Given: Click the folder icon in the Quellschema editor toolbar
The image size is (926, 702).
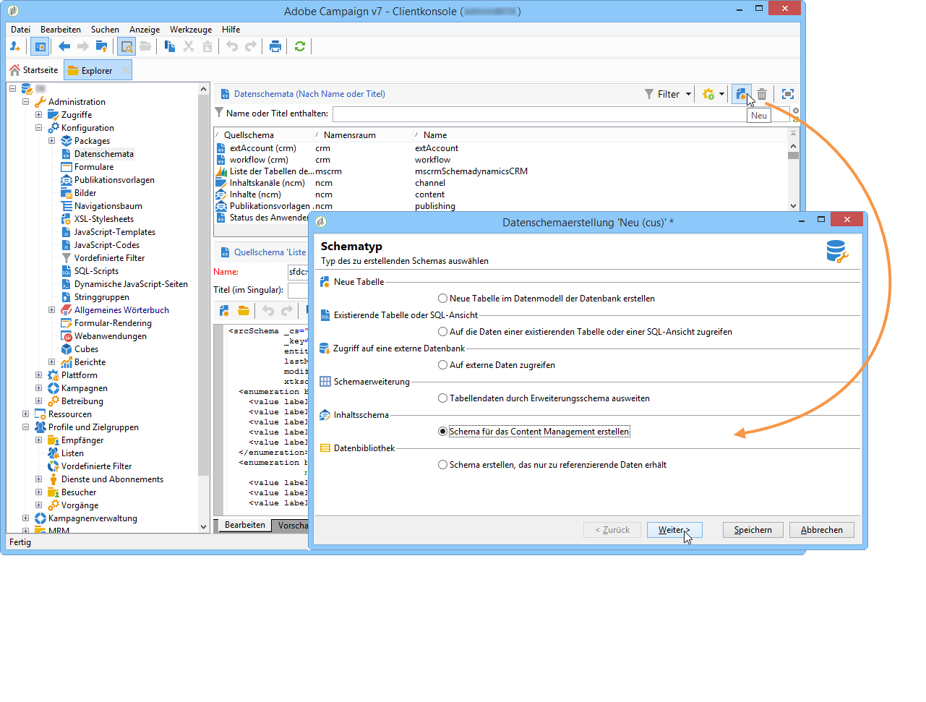Looking at the screenshot, I should click(244, 311).
